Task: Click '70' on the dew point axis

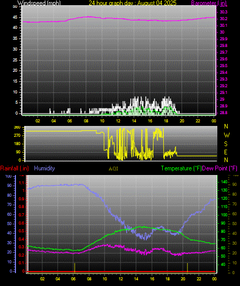Action: (234, 204)
